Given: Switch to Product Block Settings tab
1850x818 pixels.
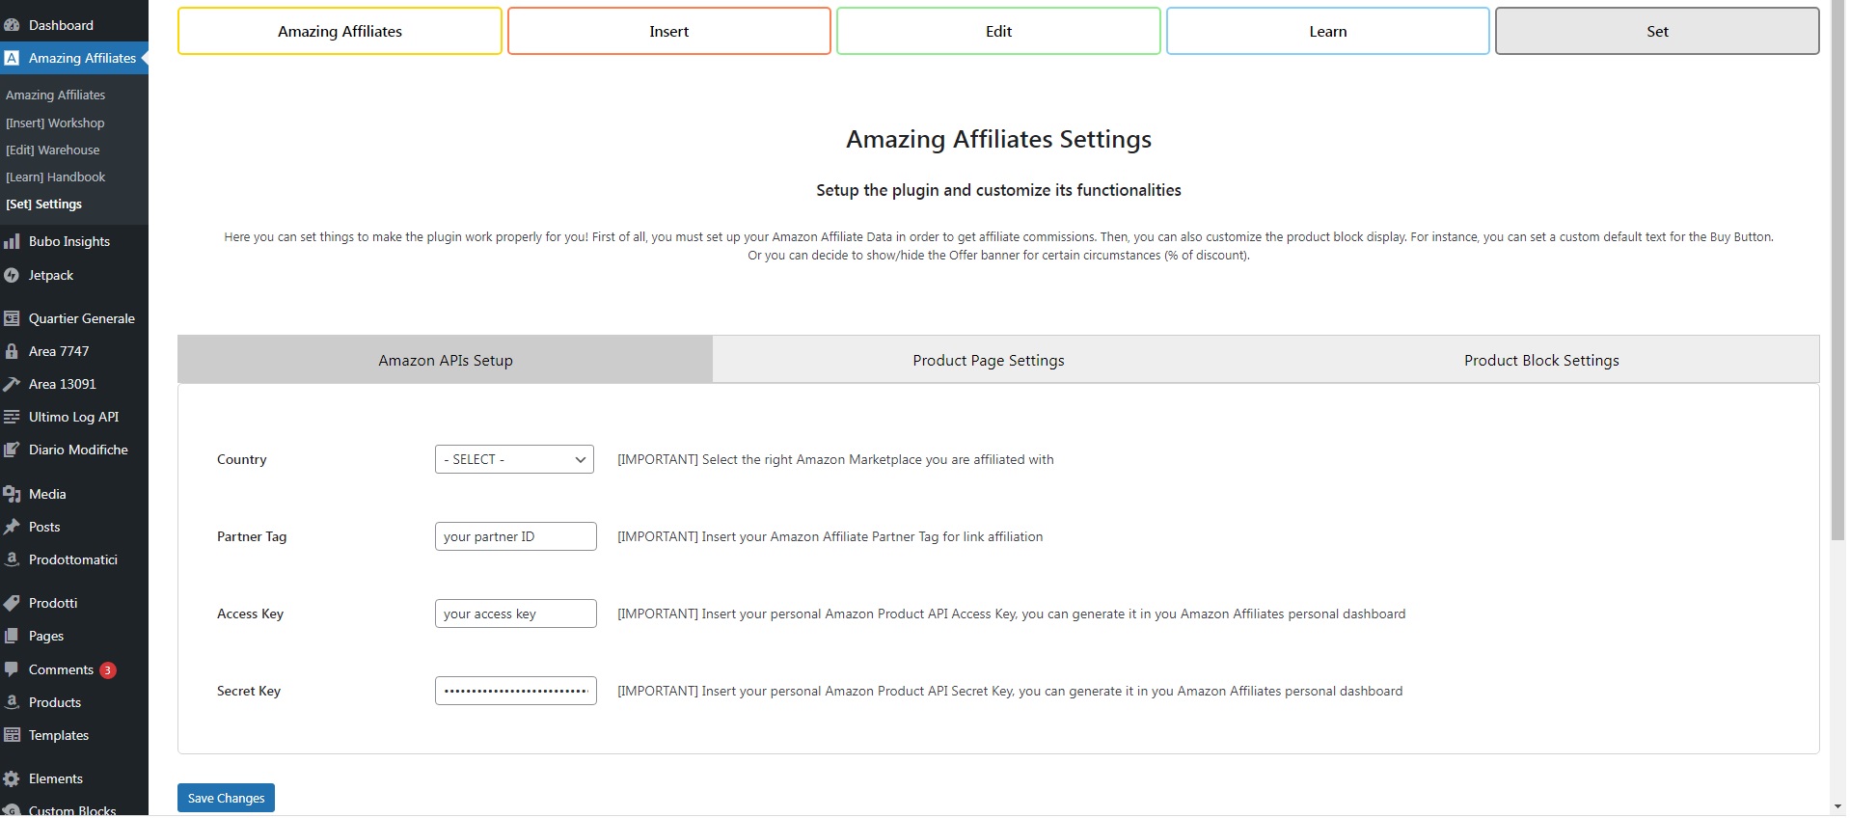Looking at the screenshot, I should point(1540,360).
